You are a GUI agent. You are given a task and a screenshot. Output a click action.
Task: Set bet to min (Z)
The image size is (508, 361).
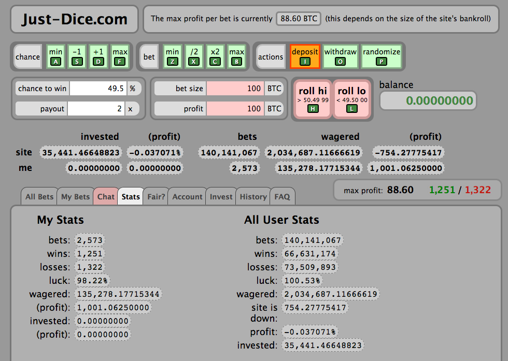[172, 56]
